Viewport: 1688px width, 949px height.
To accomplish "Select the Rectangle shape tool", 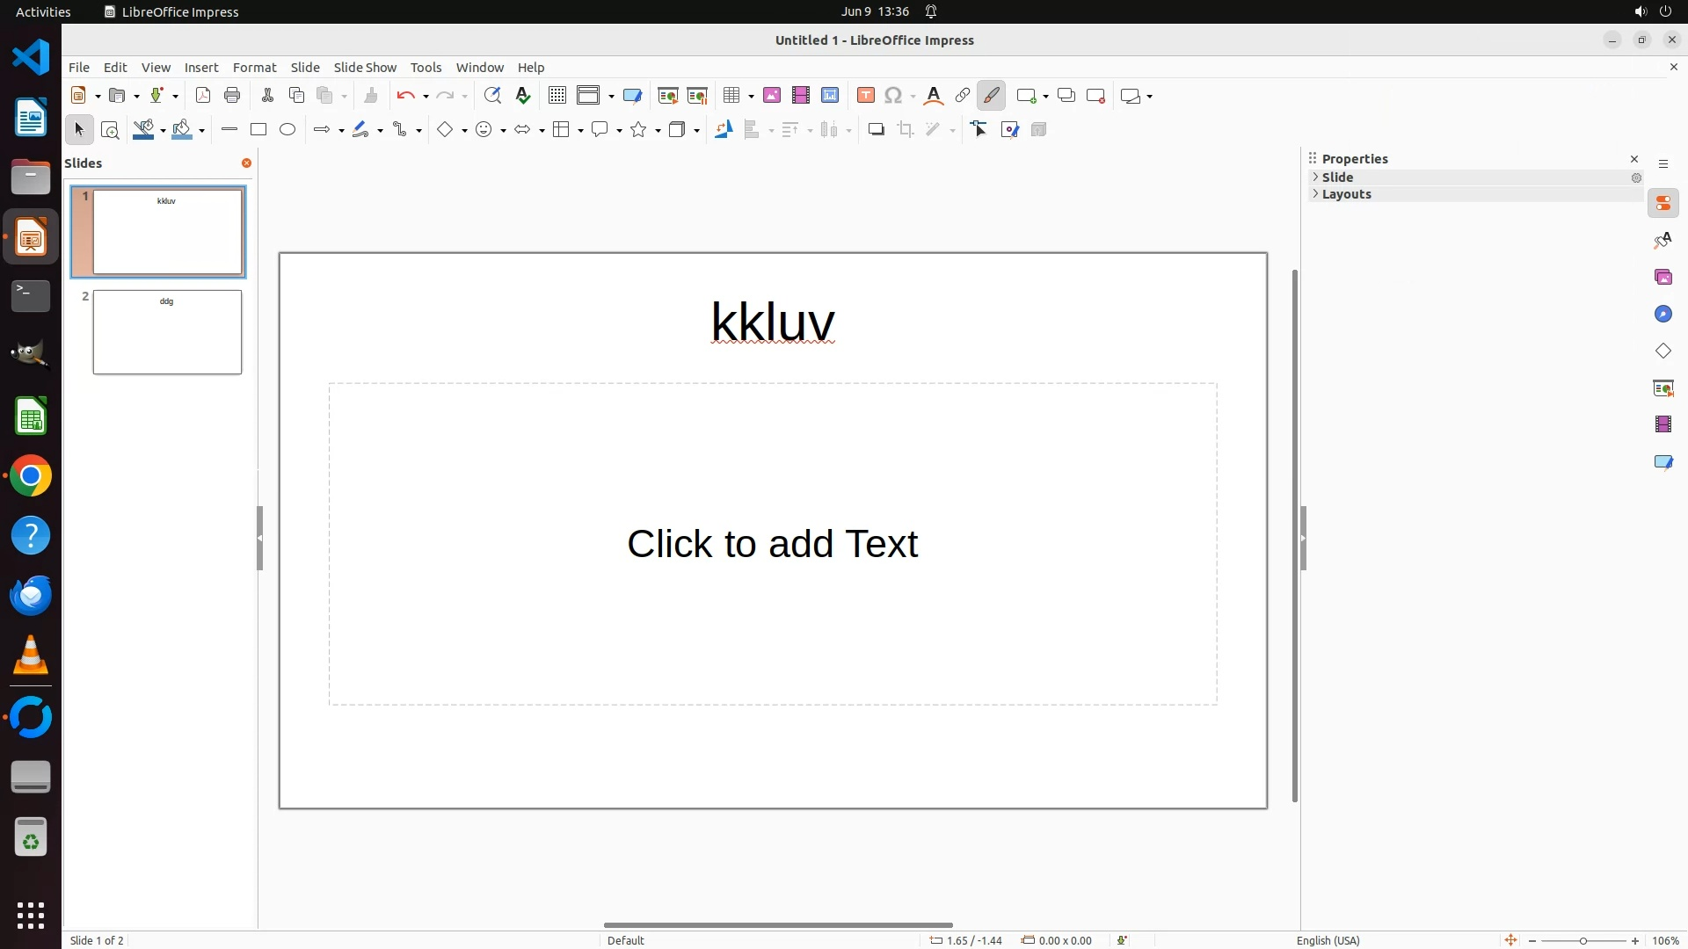I will pos(258,130).
